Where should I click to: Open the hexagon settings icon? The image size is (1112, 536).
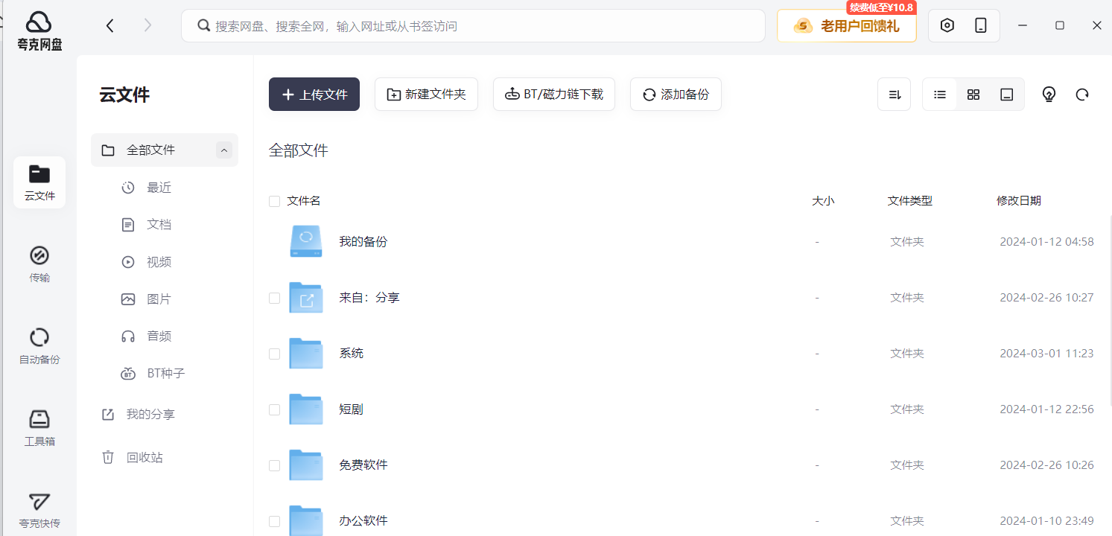click(947, 25)
